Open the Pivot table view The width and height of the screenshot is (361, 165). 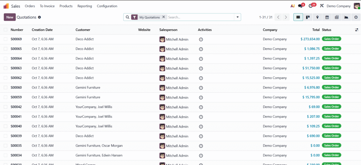(x=336, y=17)
